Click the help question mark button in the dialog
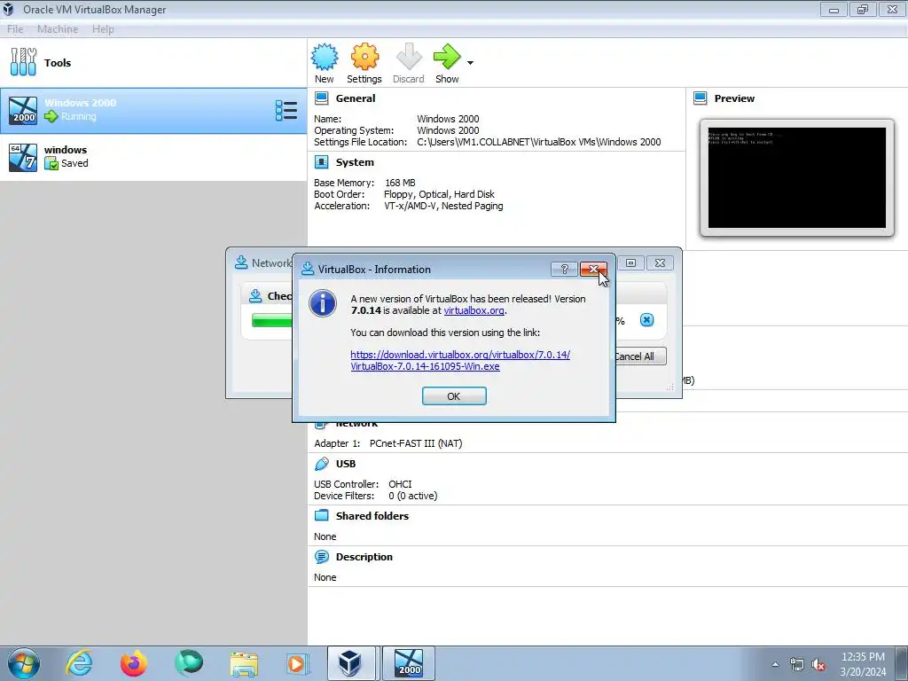This screenshot has width=908, height=681. 565,269
